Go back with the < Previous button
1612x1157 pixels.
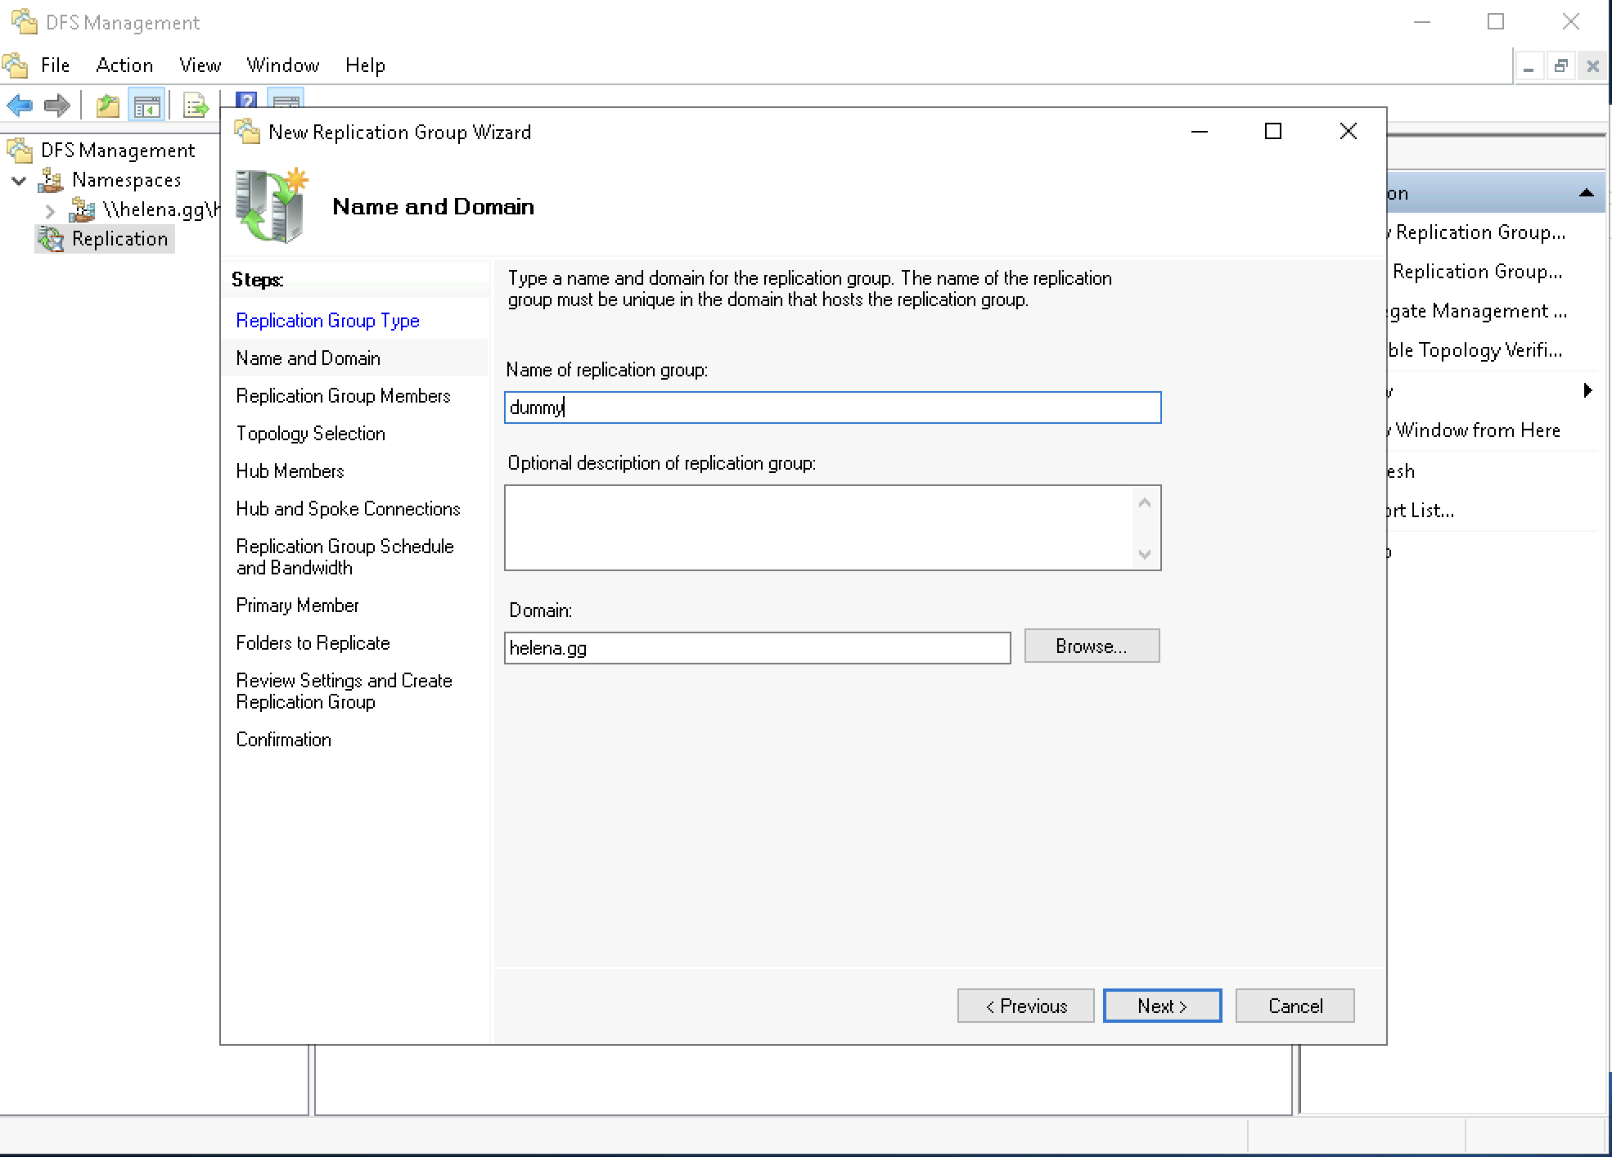point(1025,1006)
